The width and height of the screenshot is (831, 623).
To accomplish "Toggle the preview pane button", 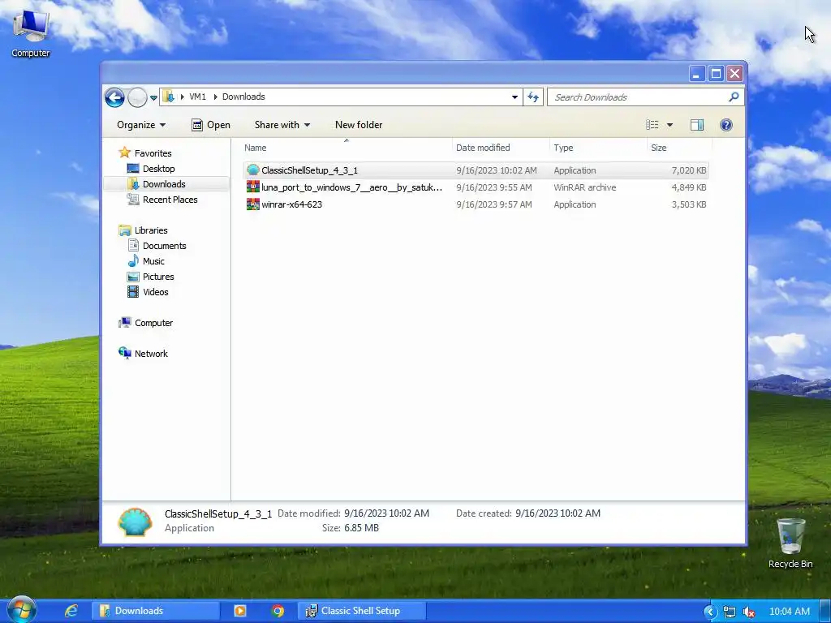I will 697,125.
